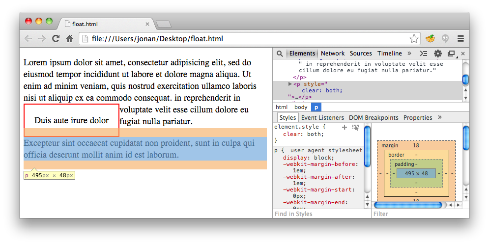
Task: Click the clear: both declaration in element.style
Action: pos(303,134)
